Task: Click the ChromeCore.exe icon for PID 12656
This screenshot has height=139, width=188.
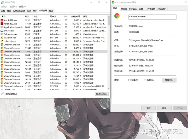Action: tap(2, 62)
